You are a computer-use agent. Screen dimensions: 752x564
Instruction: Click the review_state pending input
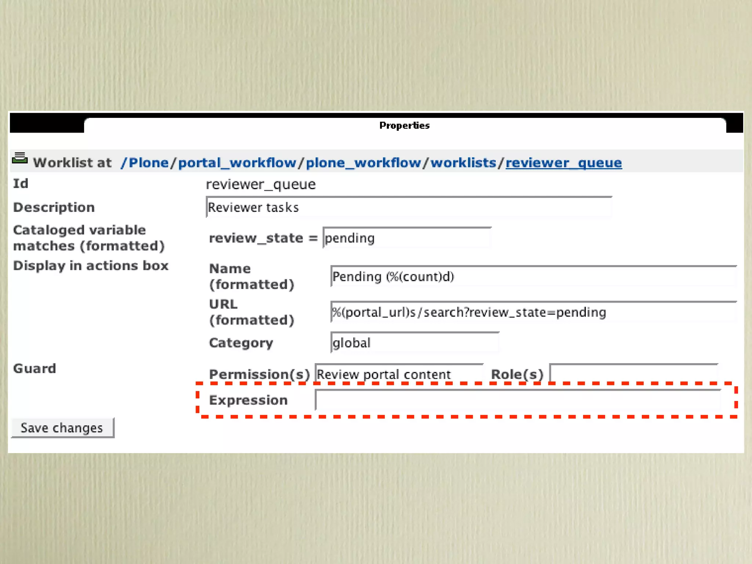[407, 238]
